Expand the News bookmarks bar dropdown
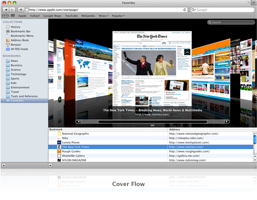 tap(103, 16)
